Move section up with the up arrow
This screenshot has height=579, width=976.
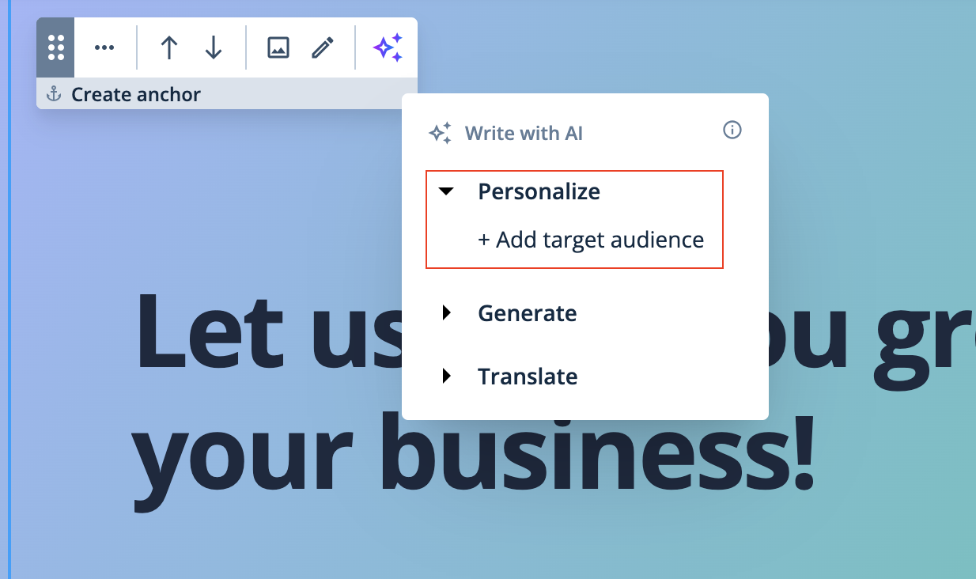(168, 47)
